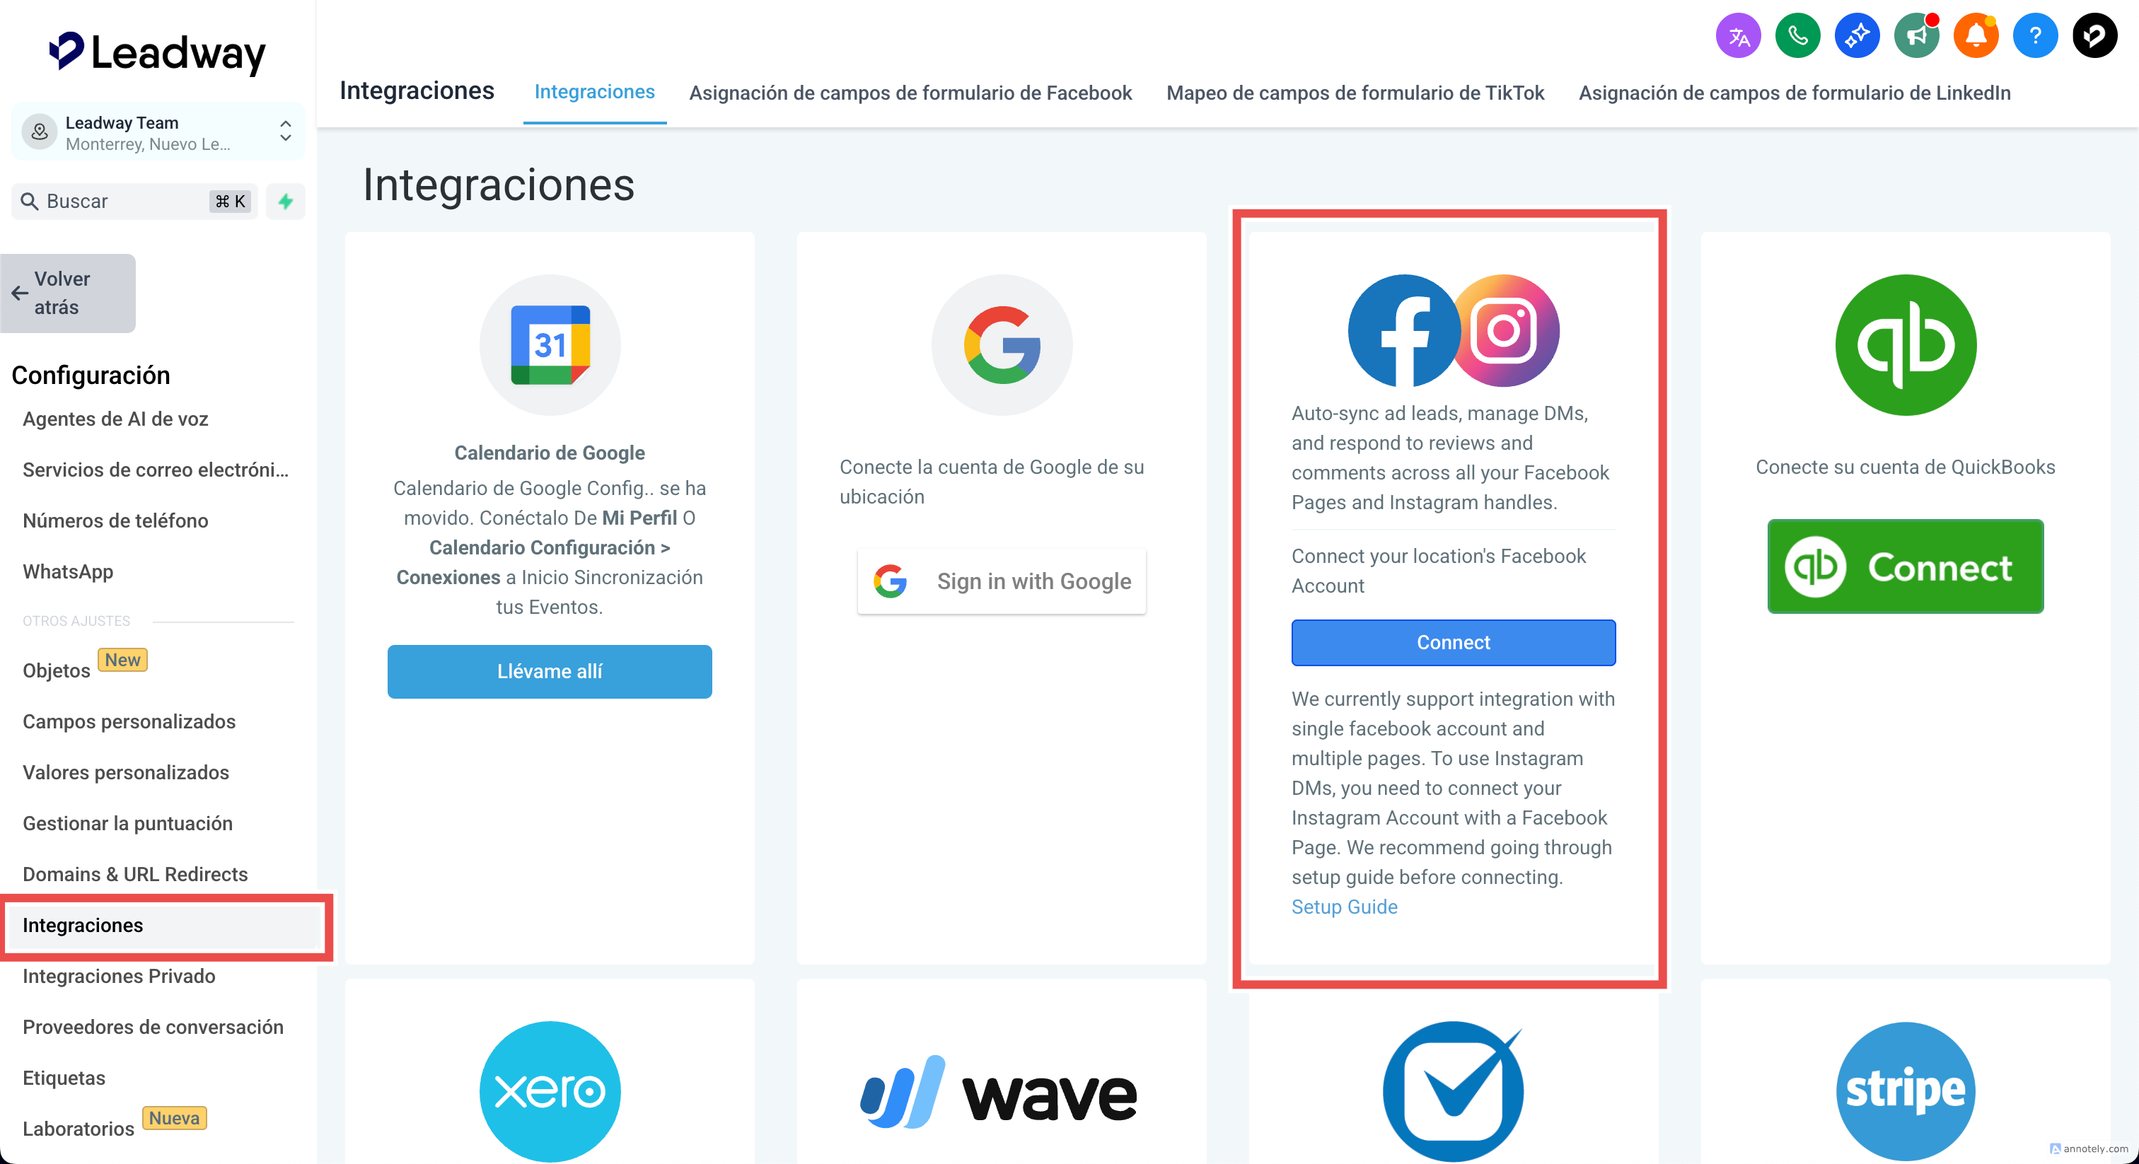Click the Leadway logo in sidebar

(x=158, y=52)
